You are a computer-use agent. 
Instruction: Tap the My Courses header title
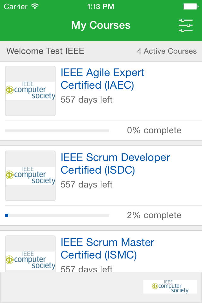101,25
